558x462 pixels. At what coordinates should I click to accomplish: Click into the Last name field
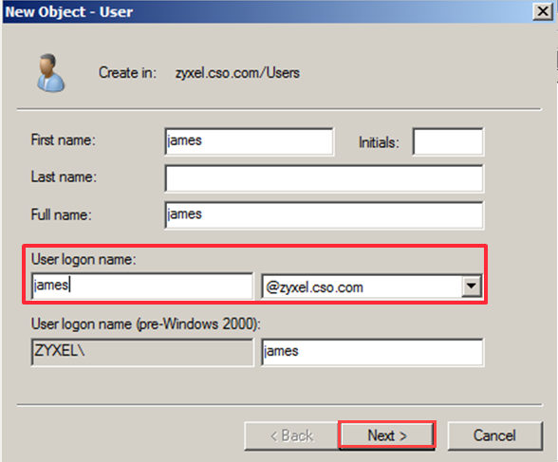click(324, 178)
